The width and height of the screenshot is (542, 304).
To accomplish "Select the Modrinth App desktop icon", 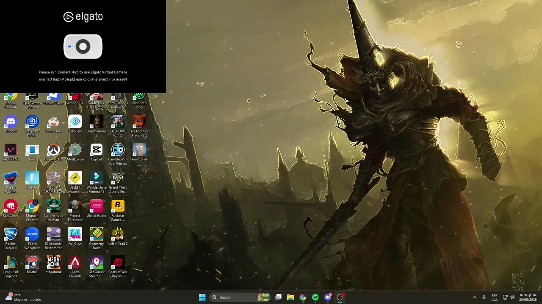I will pyautogui.click(x=139, y=101).
